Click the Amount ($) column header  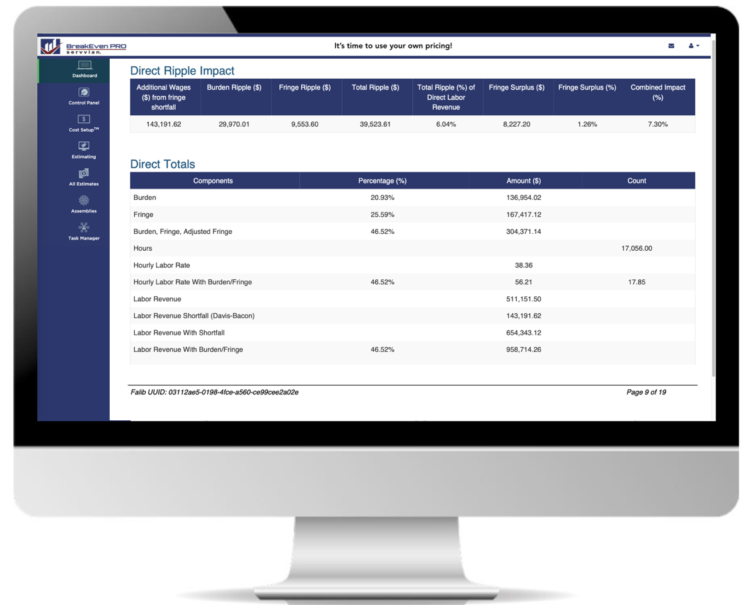[523, 181]
